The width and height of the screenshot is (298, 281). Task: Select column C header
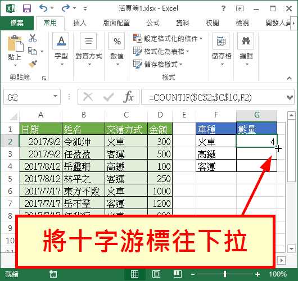(126, 115)
